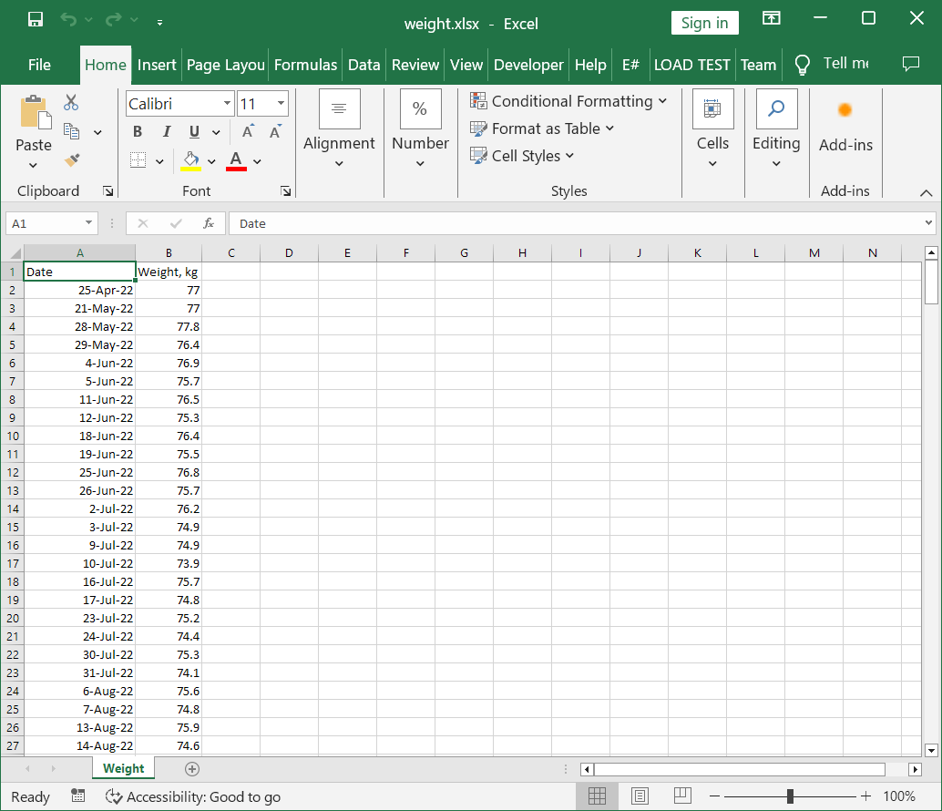This screenshot has width=942, height=811.
Task: Open the Copy options arrow
Action: pos(97,132)
